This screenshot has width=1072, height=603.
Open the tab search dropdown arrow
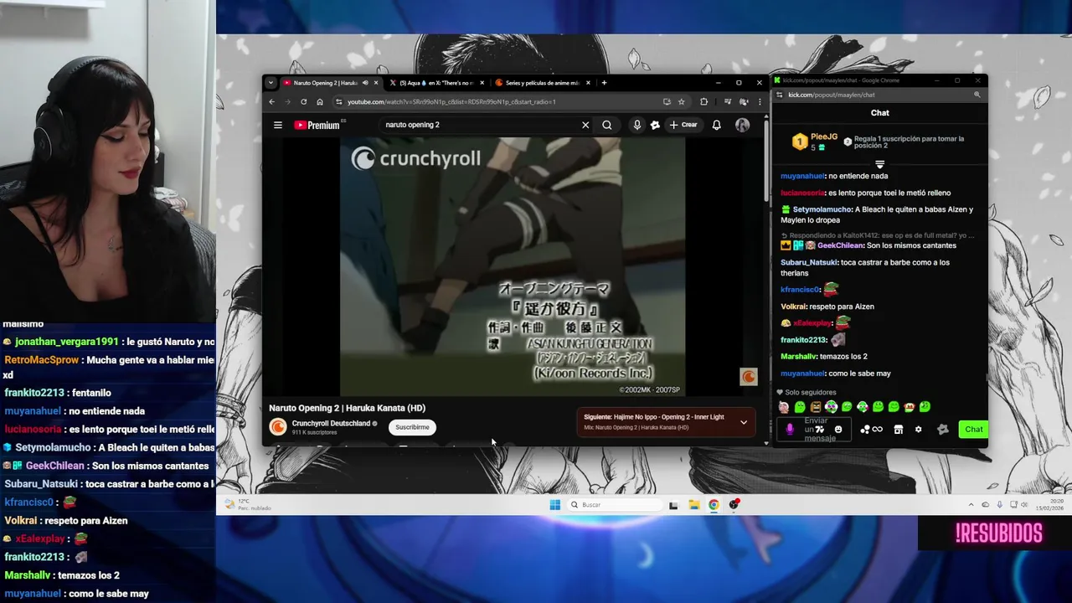coord(271,83)
